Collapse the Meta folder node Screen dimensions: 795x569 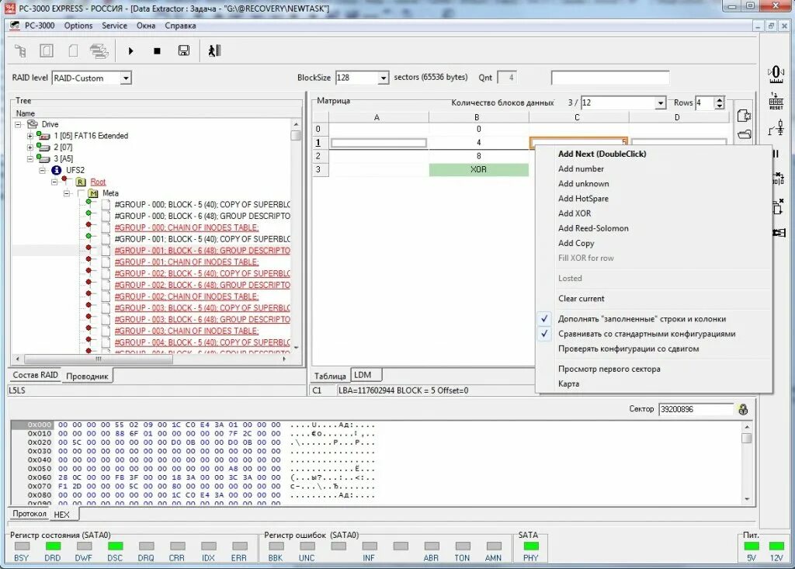pos(67,193)
